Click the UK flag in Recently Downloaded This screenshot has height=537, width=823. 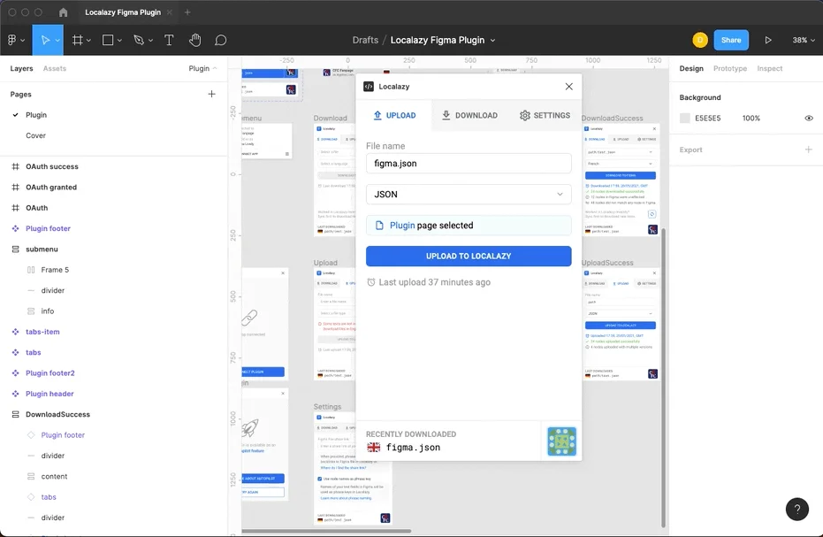374,447
